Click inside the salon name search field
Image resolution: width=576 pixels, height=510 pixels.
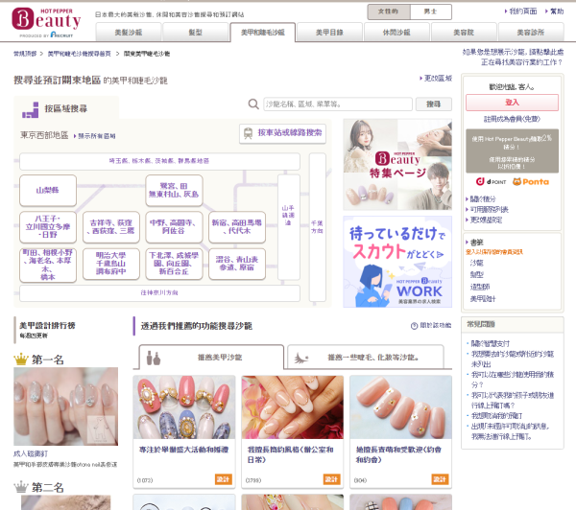(x=338, y=104)
